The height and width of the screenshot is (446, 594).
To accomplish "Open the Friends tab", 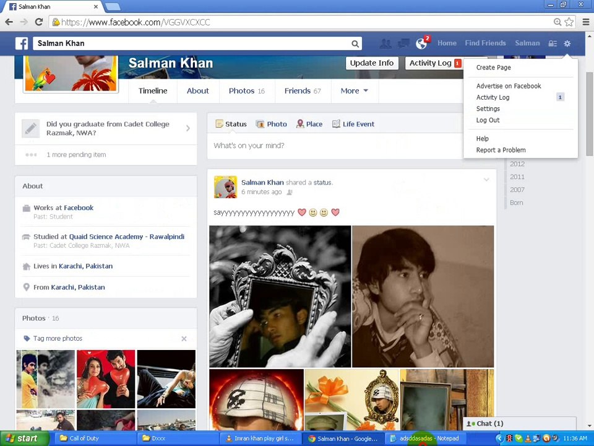I will (303, 90).
